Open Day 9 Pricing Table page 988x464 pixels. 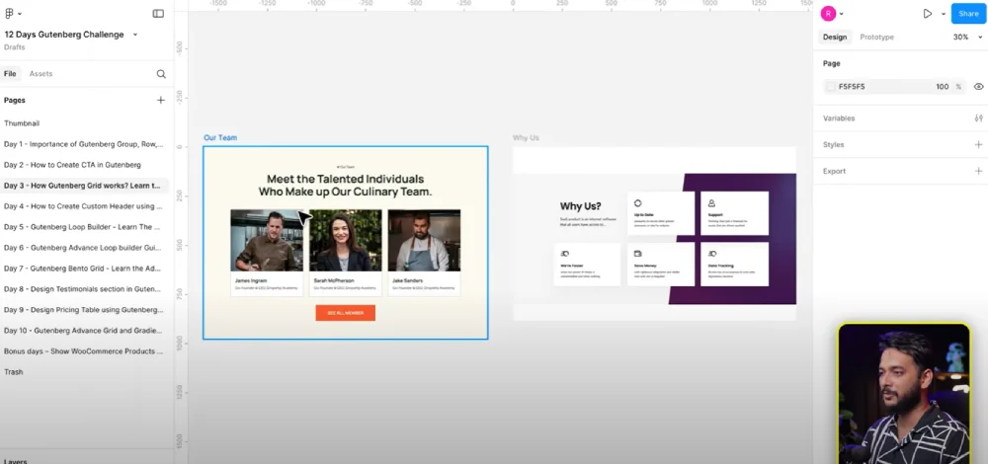tap(84, 310)
